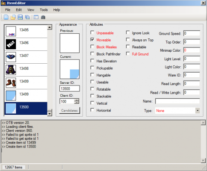Click the list view toolbar icon
Image resolution: width=207 pixels, height=171 pixels.
click(36, 17)
